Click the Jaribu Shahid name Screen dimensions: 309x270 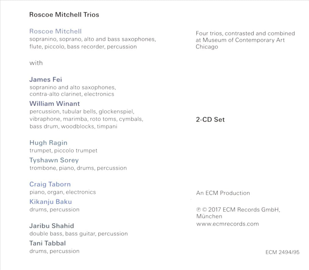51,226
